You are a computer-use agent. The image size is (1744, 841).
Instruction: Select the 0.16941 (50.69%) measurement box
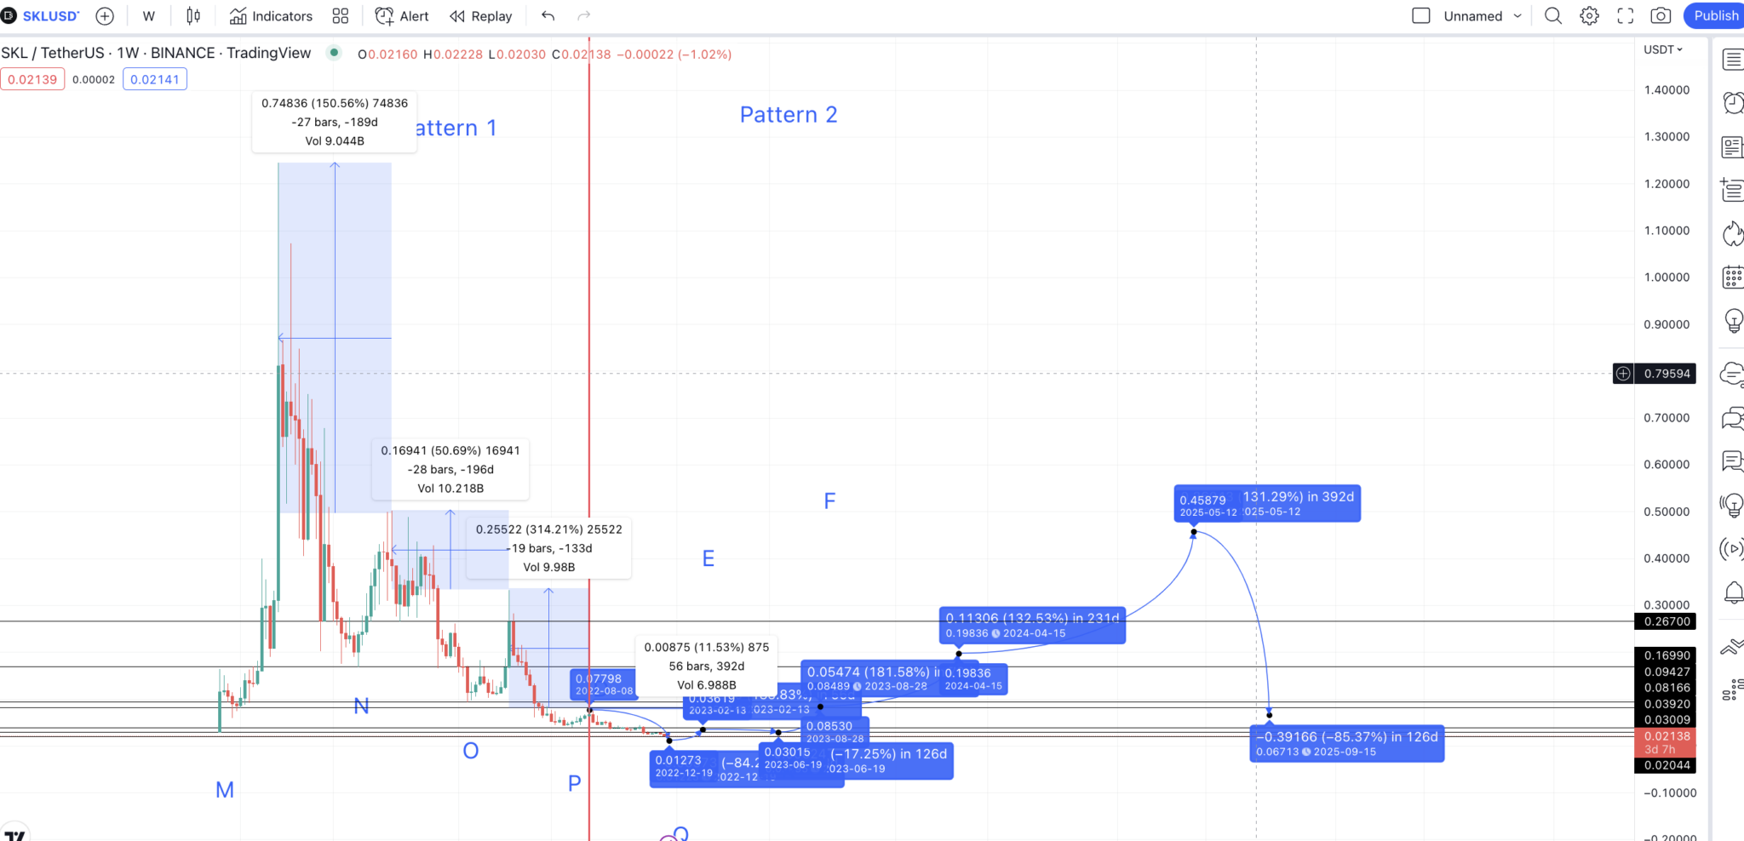(450, 469)
